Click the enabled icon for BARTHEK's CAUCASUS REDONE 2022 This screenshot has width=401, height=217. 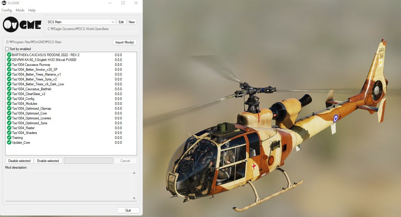click(8, 55)
